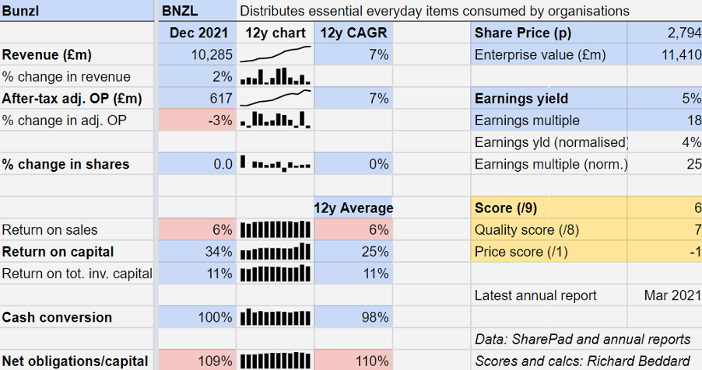Image resolution: width=702 pixels, height=370 pixels.
Task: Select the company description cell about essential everyday items
Action: click(x=469, y=10)
